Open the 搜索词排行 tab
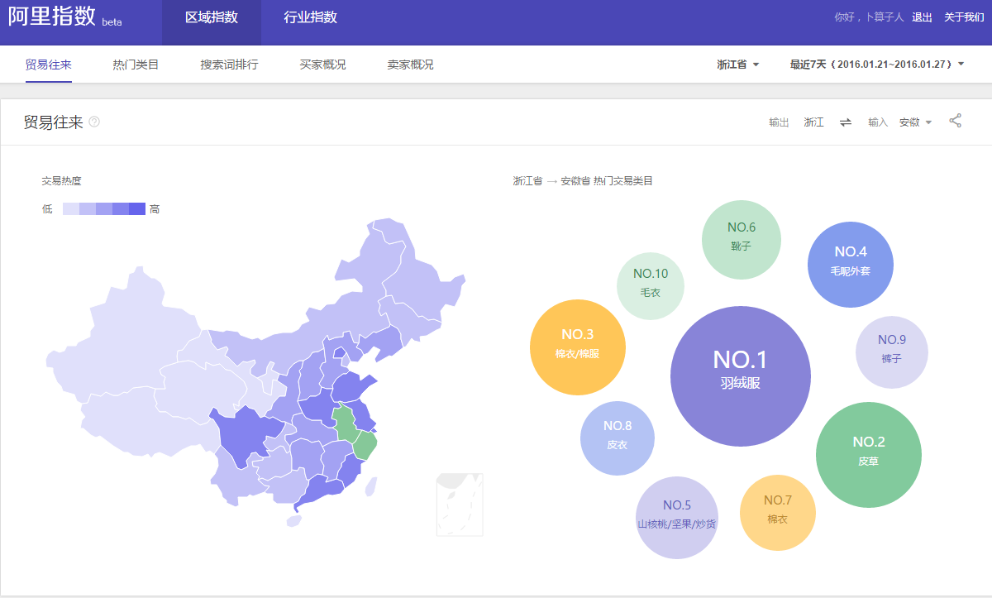This screenshot has width=992, height=598. pyautogui.click(x=229, y=65)
